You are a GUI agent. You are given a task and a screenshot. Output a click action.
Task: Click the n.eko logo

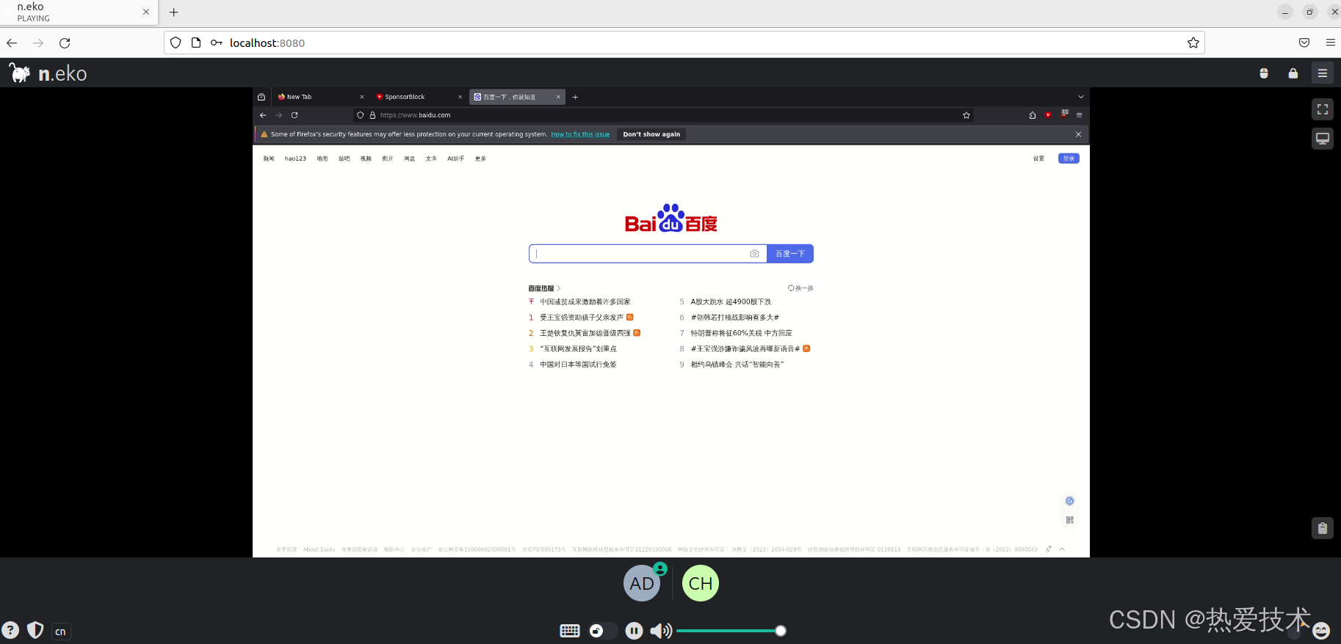[48, 73]
